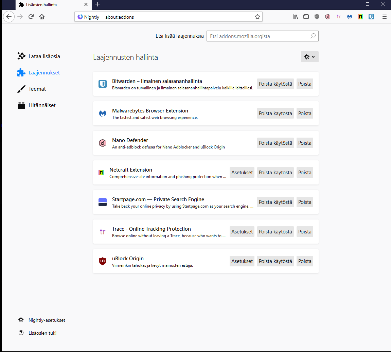391x352 pixels.
Task: Open Trace extension Asetukset
Action: point(242,232)
